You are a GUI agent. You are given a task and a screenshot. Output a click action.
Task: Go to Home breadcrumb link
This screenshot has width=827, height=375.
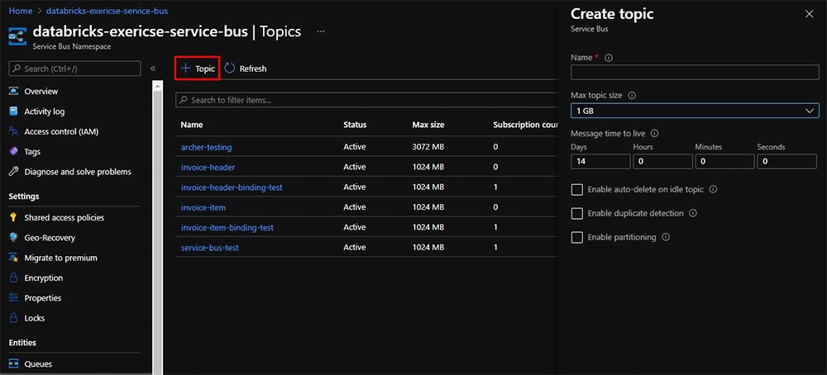point(19,11)
